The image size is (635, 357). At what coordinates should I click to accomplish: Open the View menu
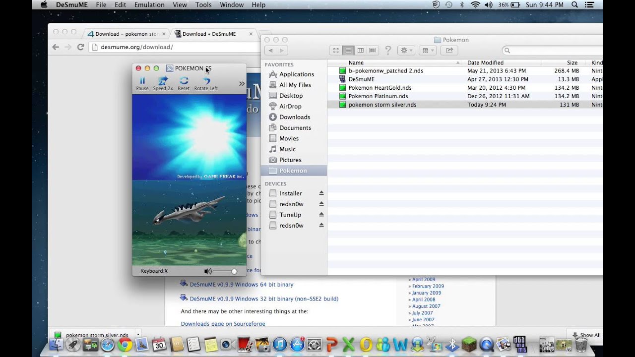click(180, 5)
